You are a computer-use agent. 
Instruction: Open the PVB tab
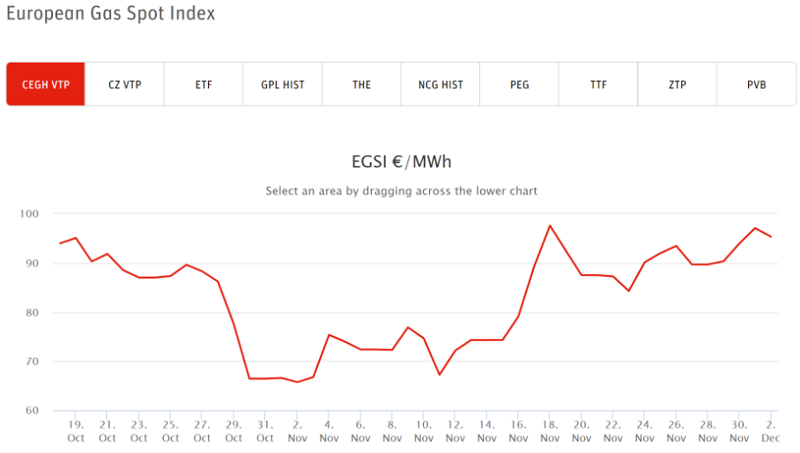click(x=756, y=85)
